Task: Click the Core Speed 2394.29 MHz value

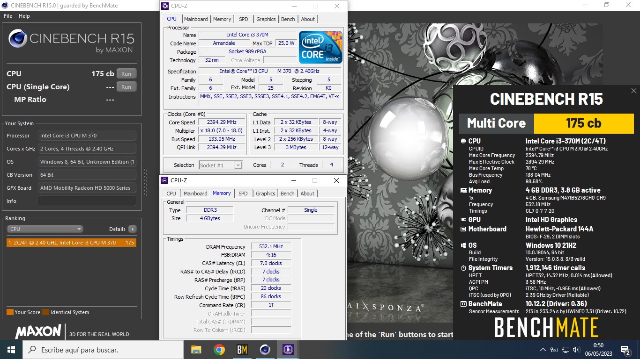Action: [x=222, y=122]
